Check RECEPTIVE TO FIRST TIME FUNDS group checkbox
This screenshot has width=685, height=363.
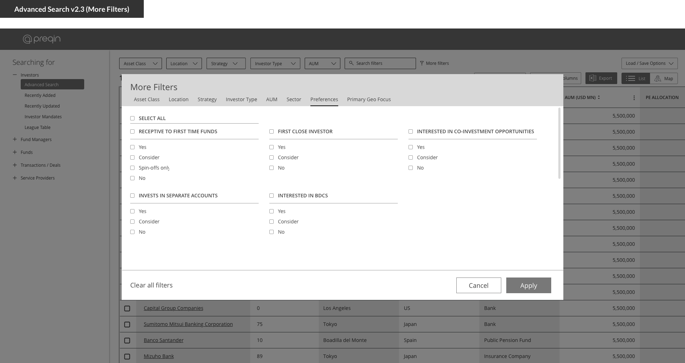point(132,131)
